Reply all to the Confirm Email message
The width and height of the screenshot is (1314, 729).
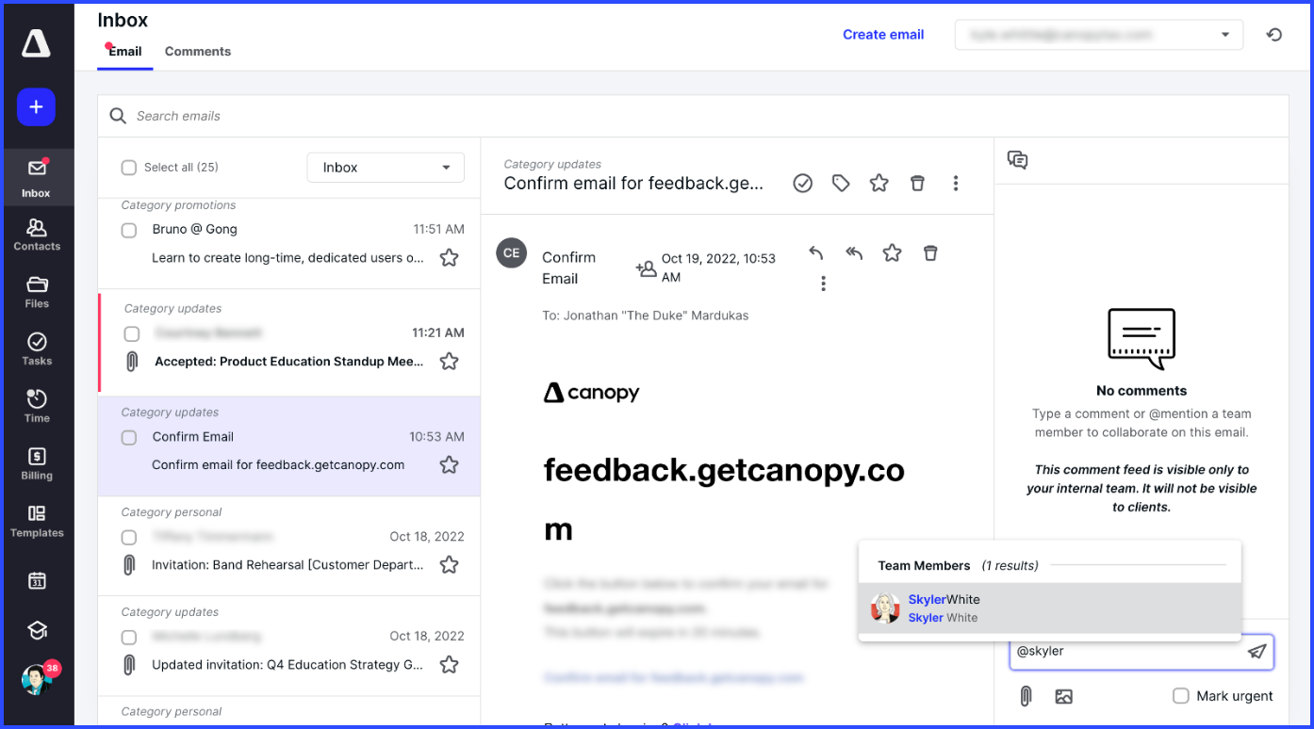click(854, 252)
